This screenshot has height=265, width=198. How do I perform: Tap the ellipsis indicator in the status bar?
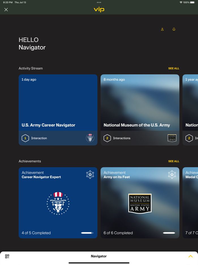99,2
